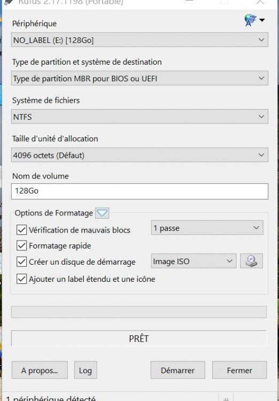The width and height of the screenshot is (279, 401).
Task: Disable Créer un disque de démarrage
Action: point(21,261)
